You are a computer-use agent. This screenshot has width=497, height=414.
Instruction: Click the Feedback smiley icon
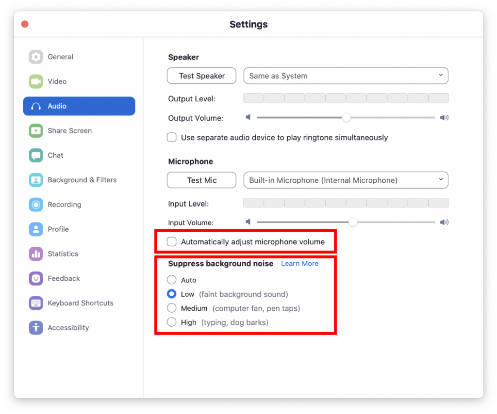tap(36, 279)
